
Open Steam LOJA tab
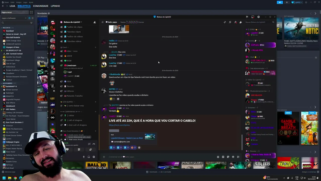12,6
